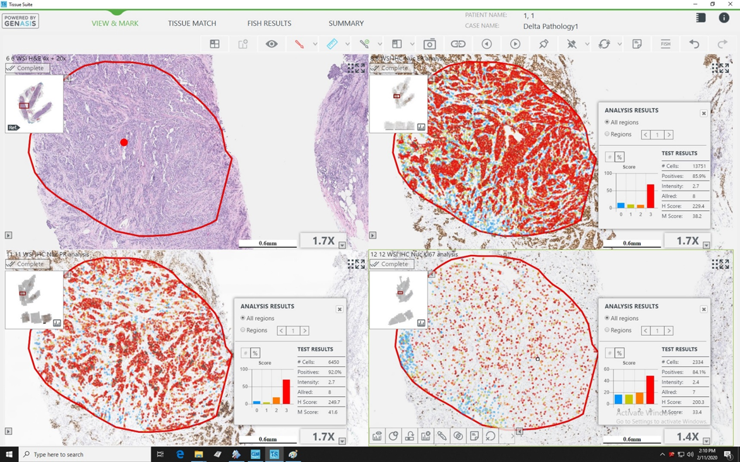
Task: Click the undo arrow icon
Action: pos(694,44)
